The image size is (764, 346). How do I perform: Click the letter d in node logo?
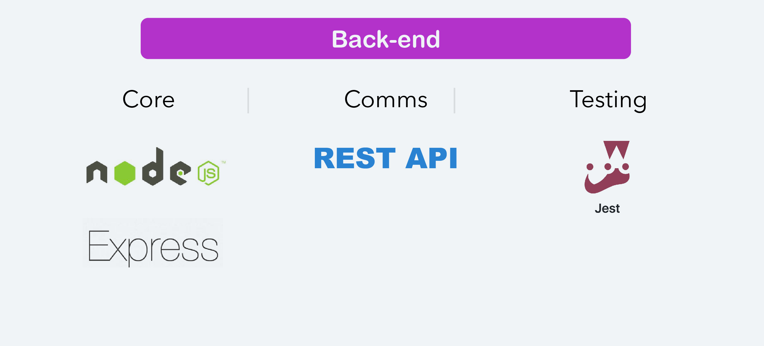153,167
